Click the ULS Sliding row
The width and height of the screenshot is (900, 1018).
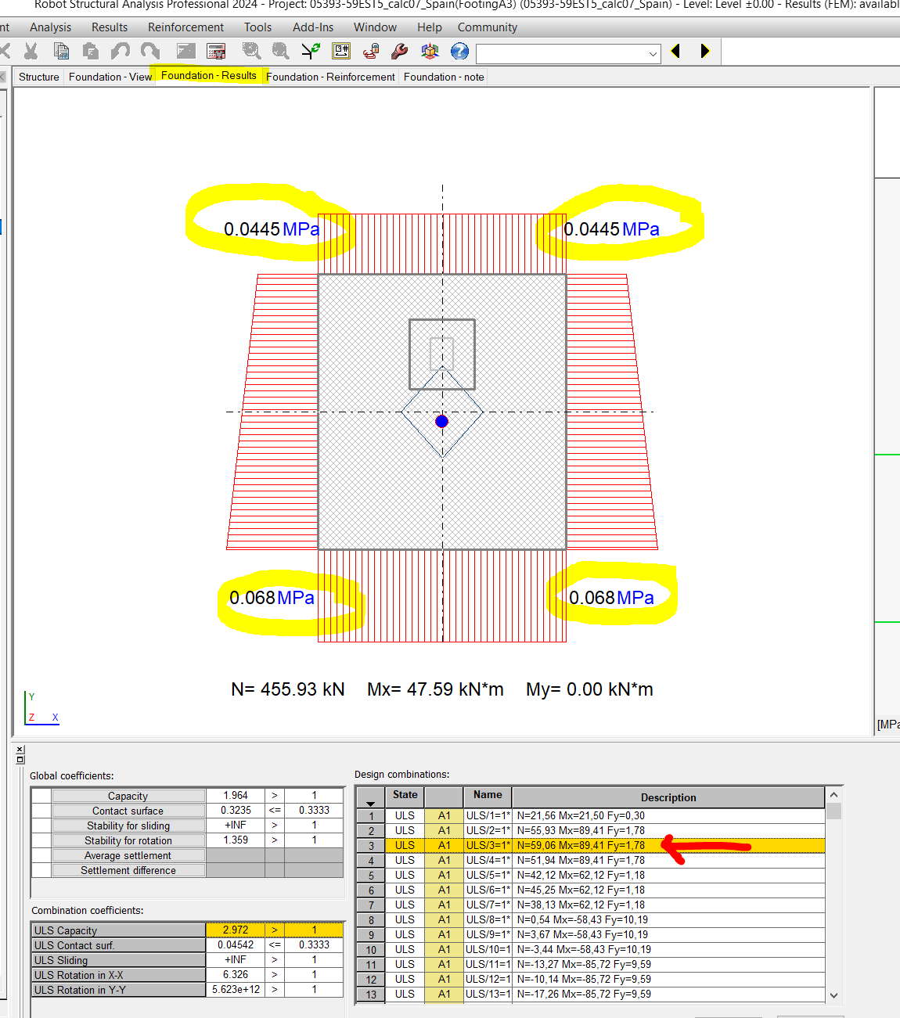[x=188, y=960]
